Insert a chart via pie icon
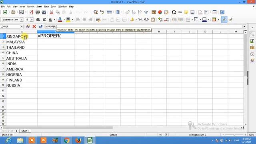The height and width of the screenshot is (144, 256). [x=160, y=12]
